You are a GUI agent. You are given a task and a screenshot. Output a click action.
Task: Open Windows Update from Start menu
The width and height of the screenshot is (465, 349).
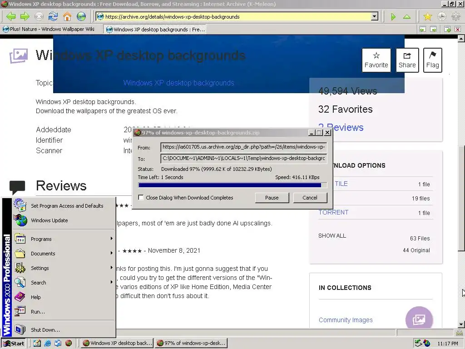(x=64, y=220)
